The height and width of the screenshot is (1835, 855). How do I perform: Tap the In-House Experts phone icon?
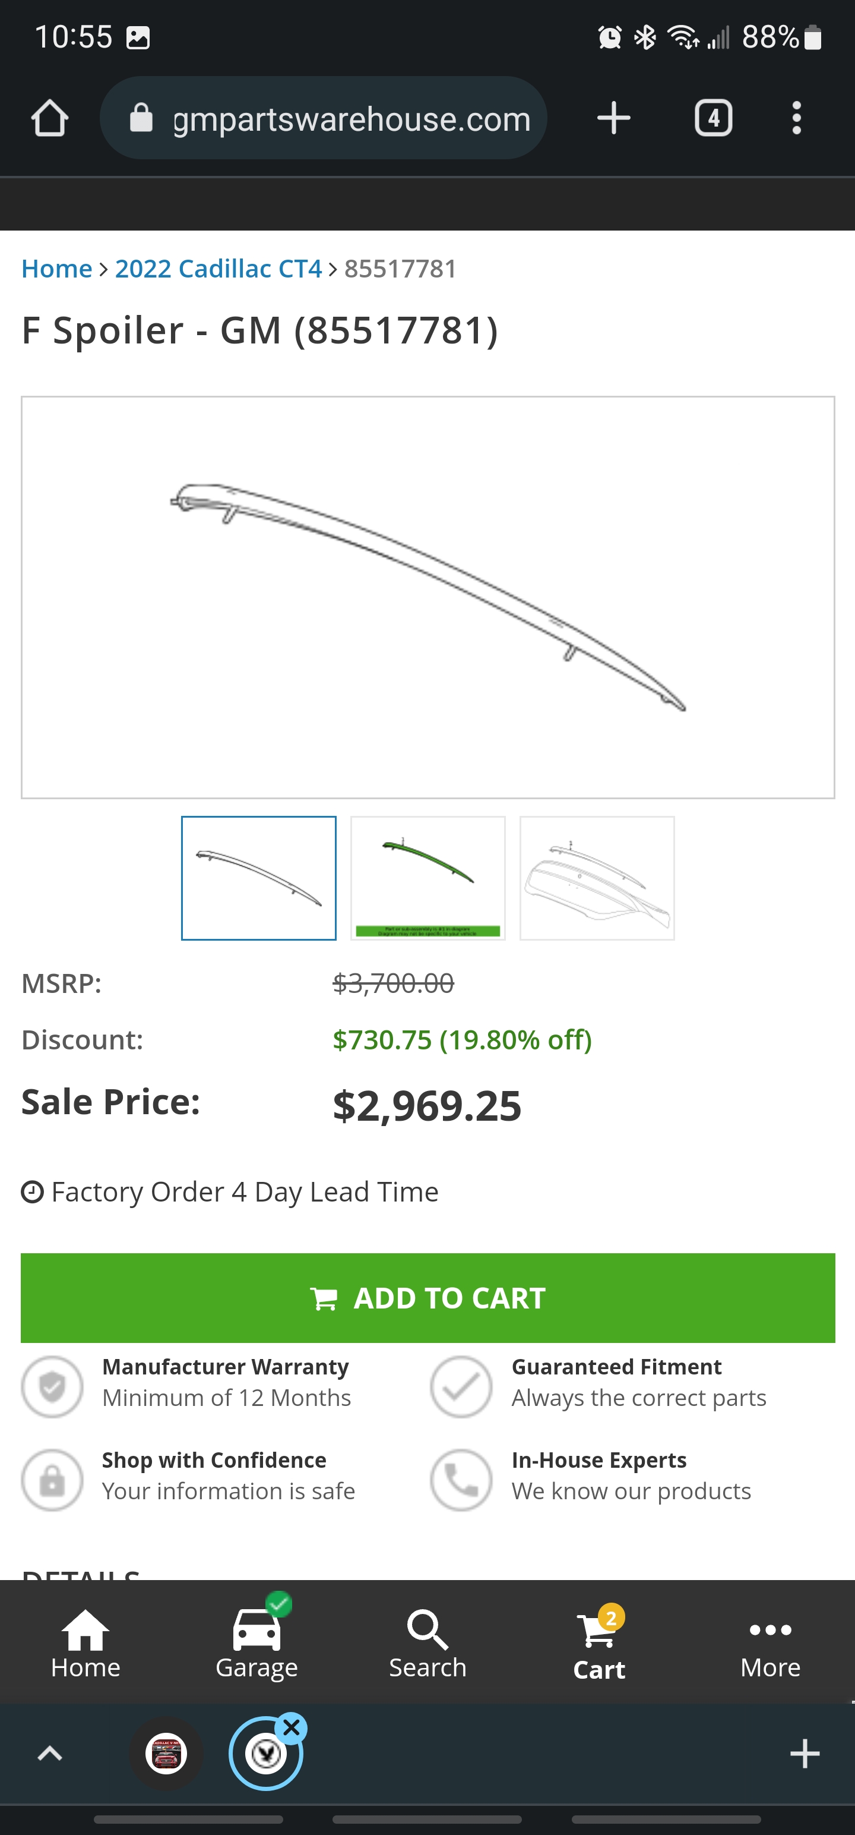(x=461, y=1480)
